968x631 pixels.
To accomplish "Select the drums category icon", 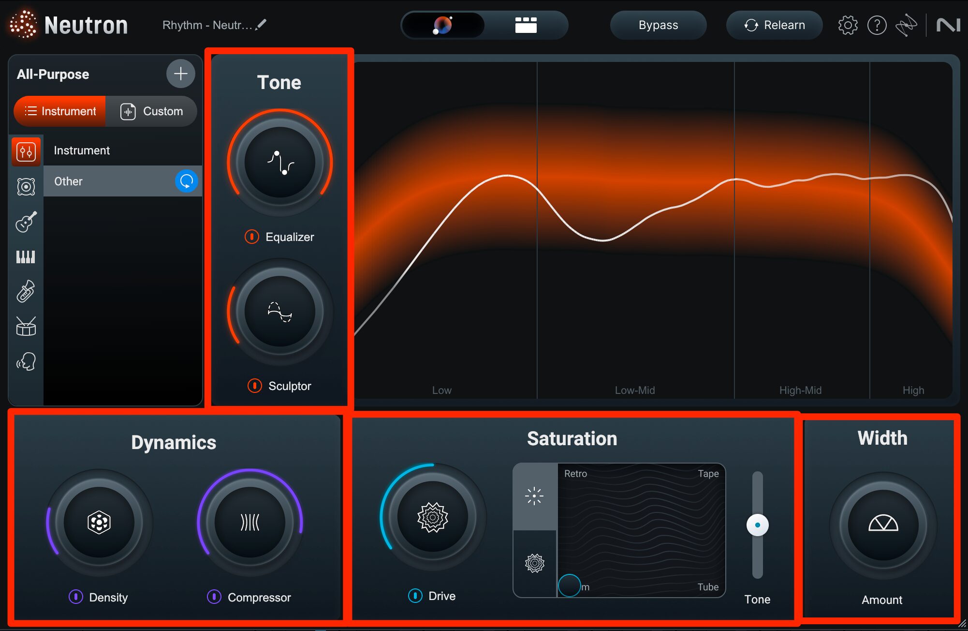I will [26, 326].
